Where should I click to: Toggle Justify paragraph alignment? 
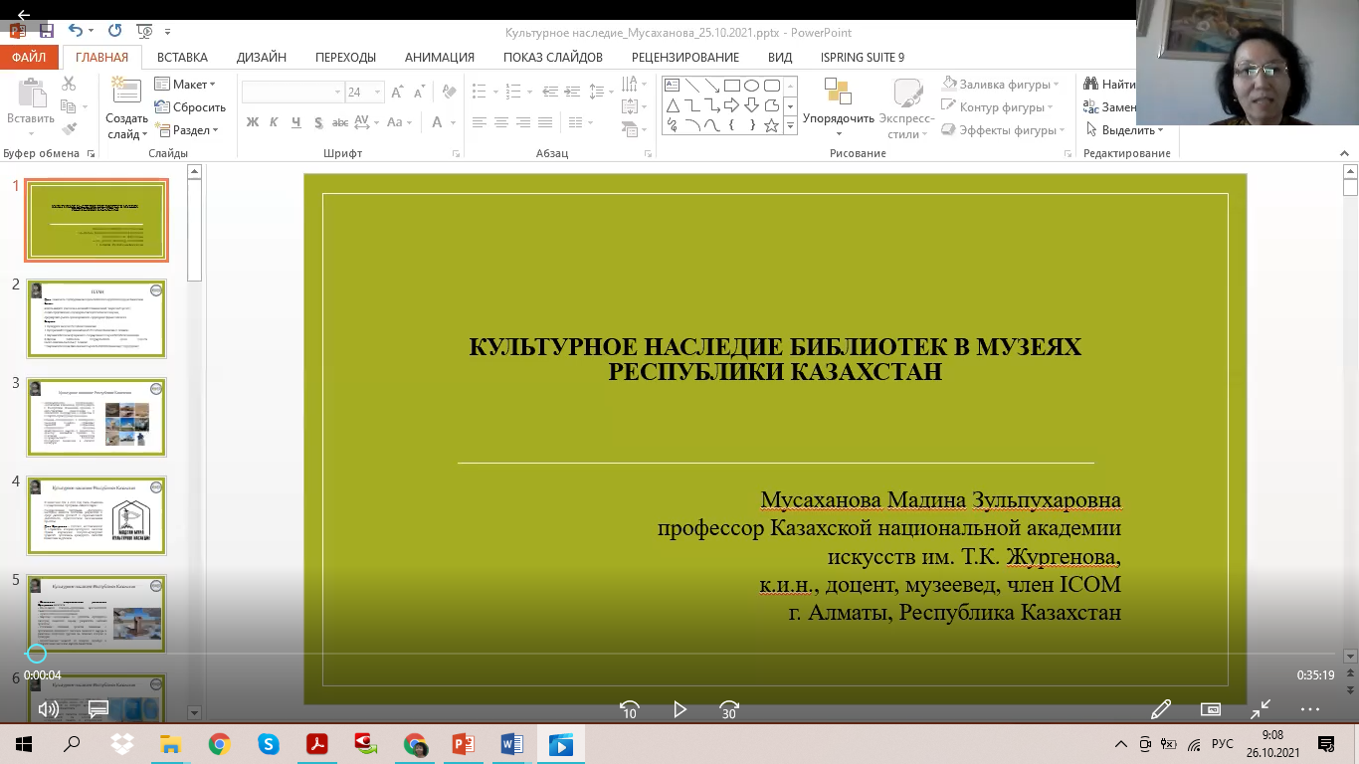[544, 122]
